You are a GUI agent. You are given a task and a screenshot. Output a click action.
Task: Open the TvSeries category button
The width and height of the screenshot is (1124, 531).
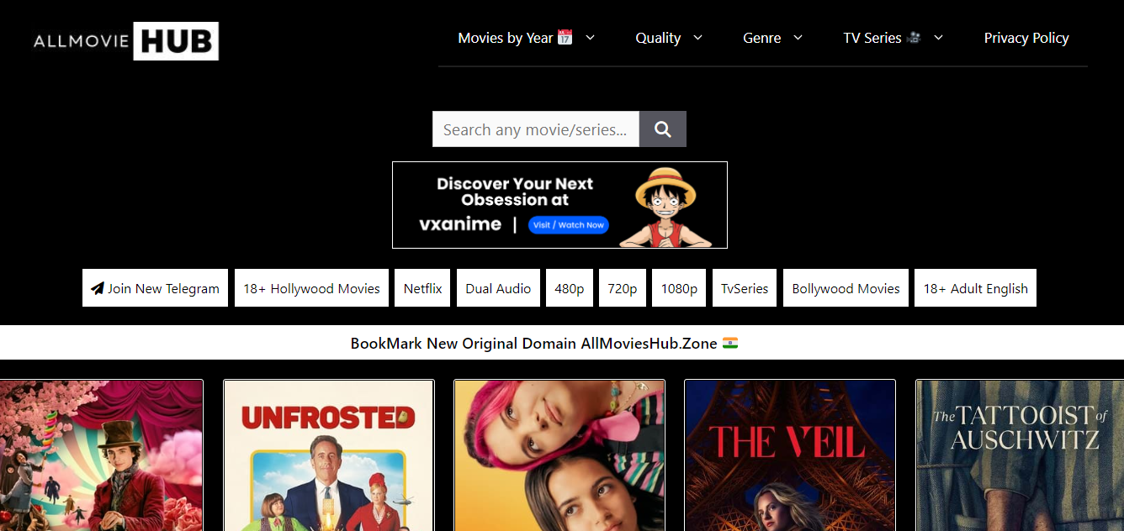point(745,288)
